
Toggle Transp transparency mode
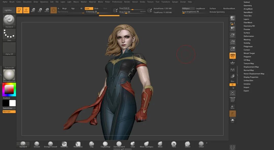232,107
